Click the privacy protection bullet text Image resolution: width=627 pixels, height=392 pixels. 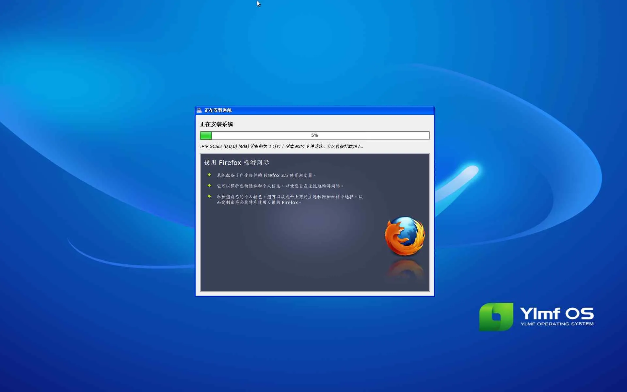tap(280, 186)
